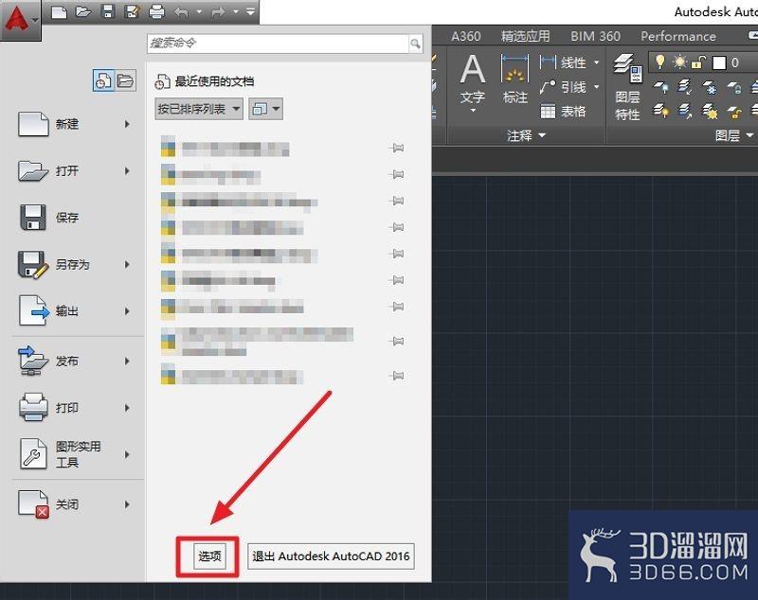Click Save As icon in quick access toolbar
Image resolution: width=758 pixels, height=600 pixels.
pos(132,11)
